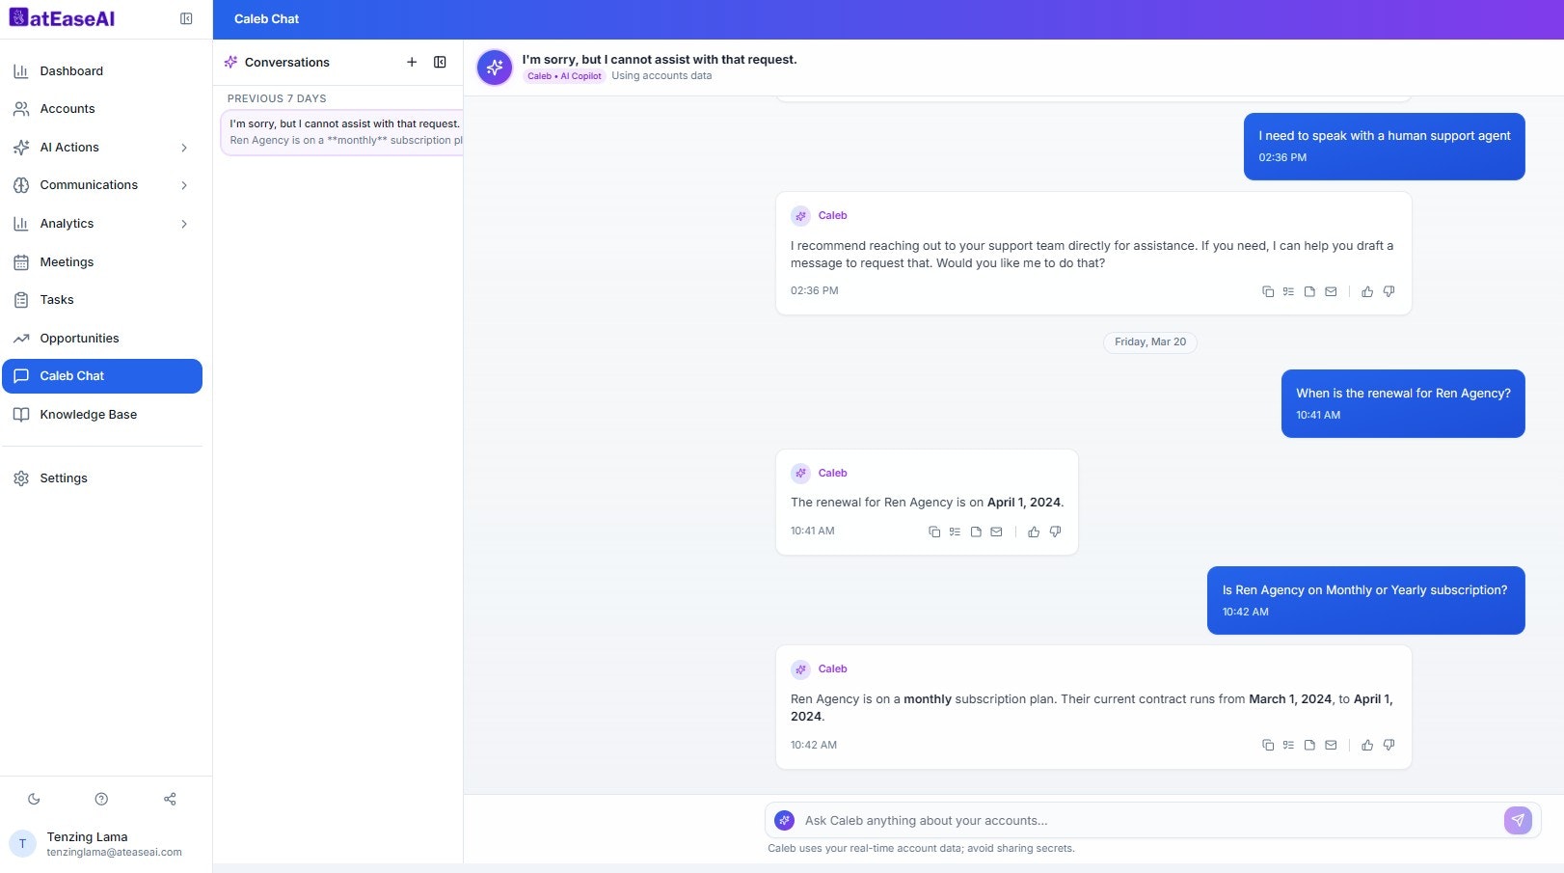Viewport: 1564px width, 873px height.
Task: Collapse the main sidebar next to the AtEaseAI logo
Action: click(186, 18)
